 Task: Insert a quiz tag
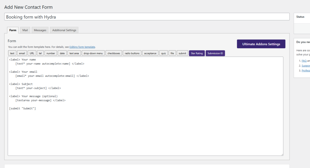click(x=163, y=53)
